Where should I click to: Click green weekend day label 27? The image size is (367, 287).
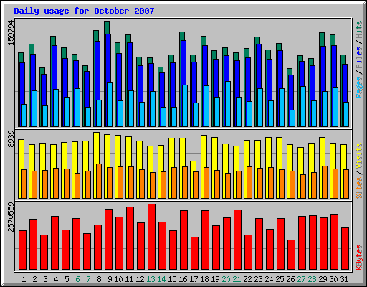point(301,279)
